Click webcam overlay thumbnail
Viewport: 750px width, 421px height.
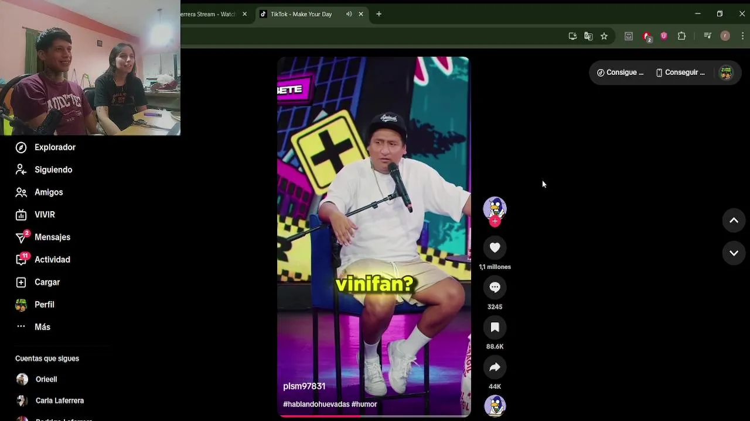tap(90, 68)
